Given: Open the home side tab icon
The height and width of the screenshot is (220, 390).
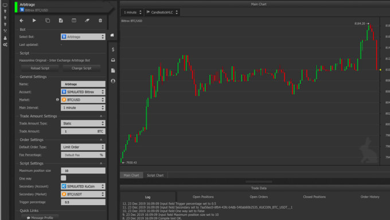Looking at the screenshot, I should [x=112, y=35].
